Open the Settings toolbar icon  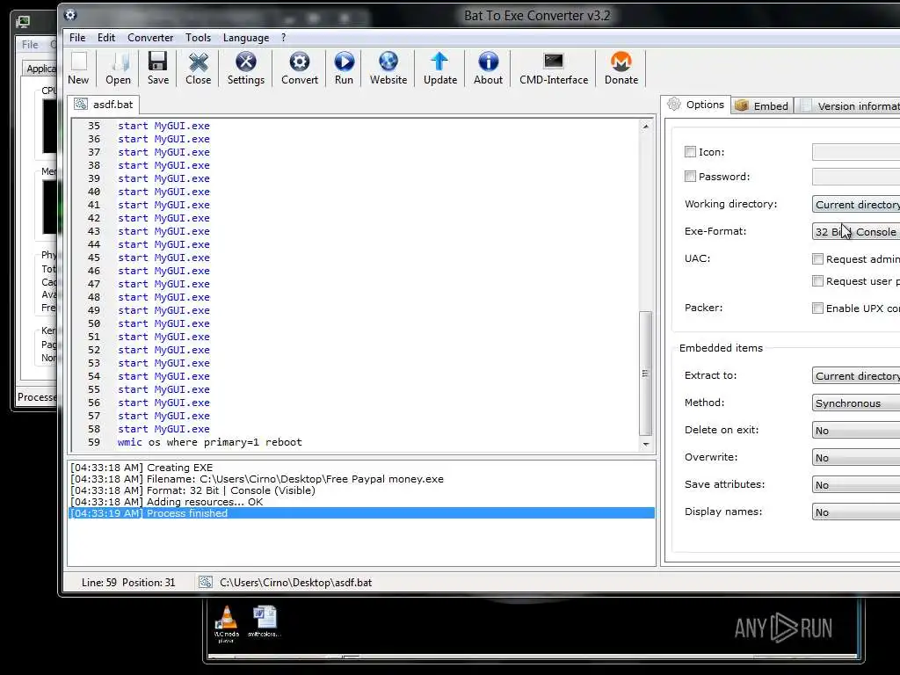pos(246,62)
